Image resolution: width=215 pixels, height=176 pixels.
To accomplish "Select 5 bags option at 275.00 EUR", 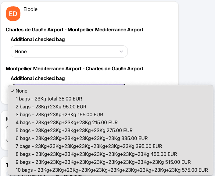I will [x=74, y=131].
